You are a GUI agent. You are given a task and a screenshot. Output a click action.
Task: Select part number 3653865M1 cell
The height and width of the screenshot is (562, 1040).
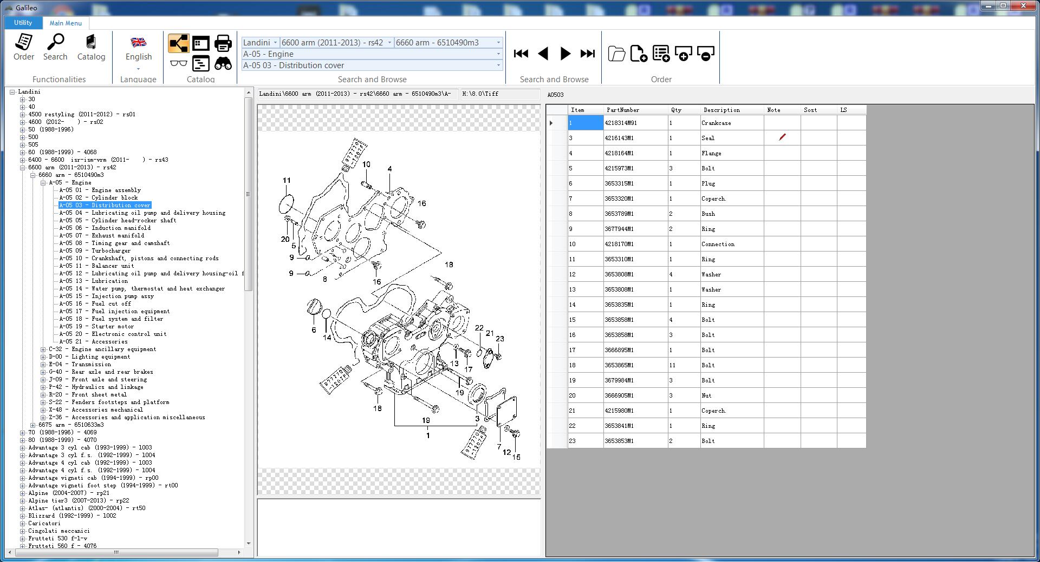tap(636, 365)
